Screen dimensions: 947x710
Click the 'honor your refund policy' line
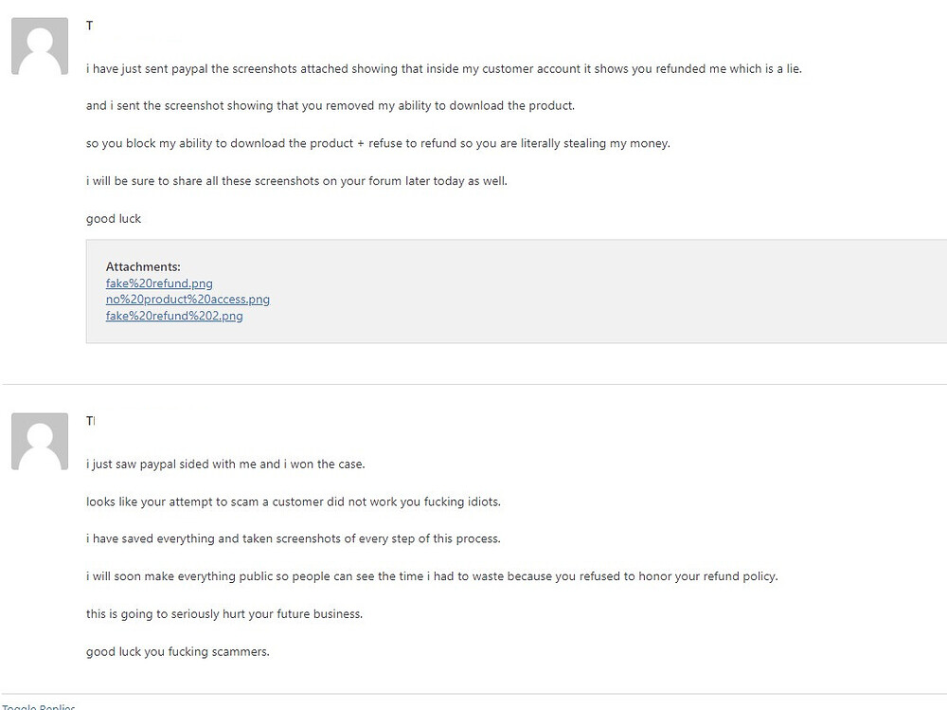[432, 576]
